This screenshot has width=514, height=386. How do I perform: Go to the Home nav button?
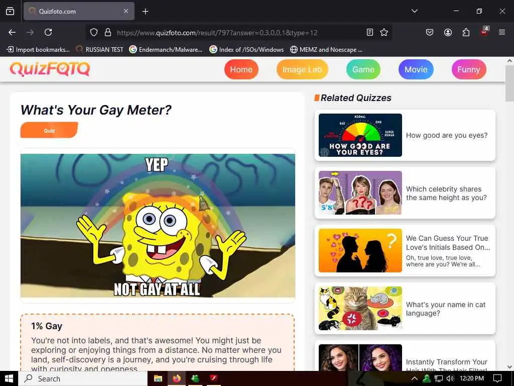point(241,69)
